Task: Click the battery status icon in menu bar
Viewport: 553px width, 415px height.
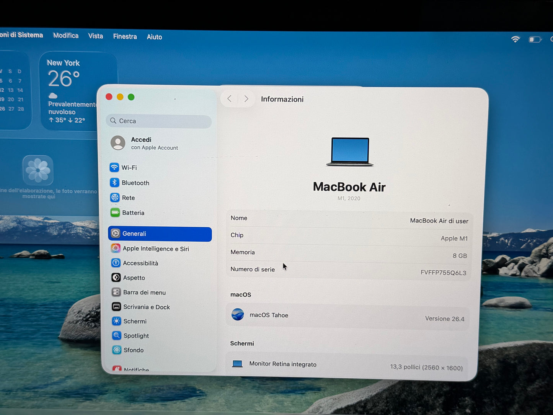Action: point(535,39)
